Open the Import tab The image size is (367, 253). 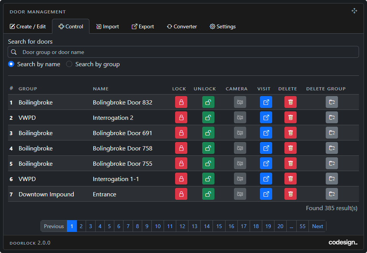(107, 26)
